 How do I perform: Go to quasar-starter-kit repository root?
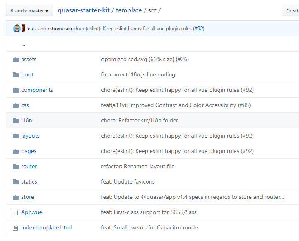84,10
